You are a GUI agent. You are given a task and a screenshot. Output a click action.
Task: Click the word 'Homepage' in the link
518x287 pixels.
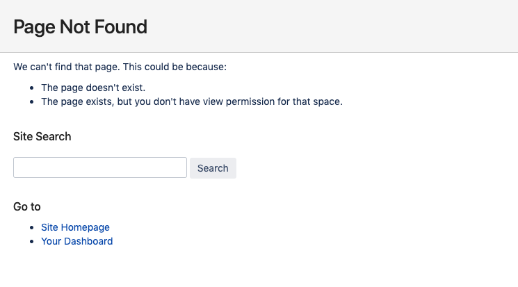pos(86,227)
